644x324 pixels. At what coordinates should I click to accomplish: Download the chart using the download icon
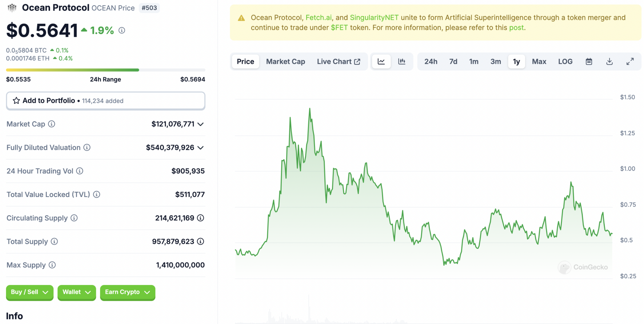point(609,61)
